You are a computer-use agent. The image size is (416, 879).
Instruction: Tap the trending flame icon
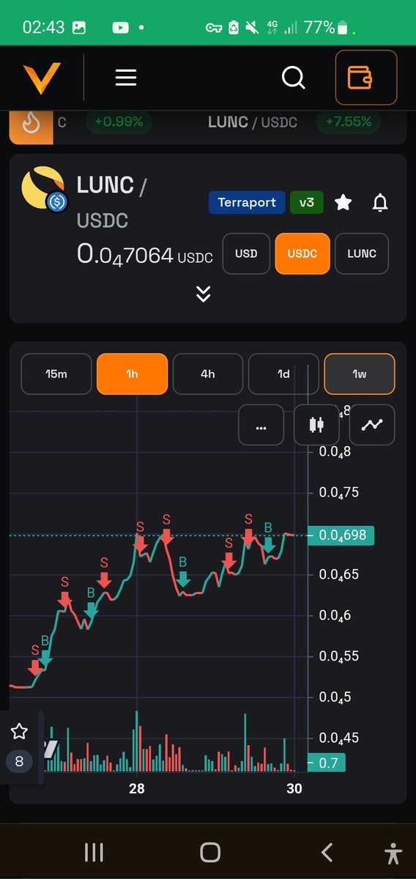(x=31, y=125)
